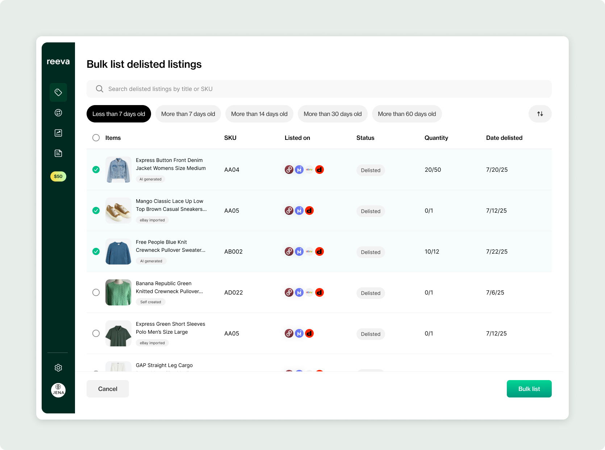The image size is (605, 450).
Task: Click Delisted status in AA04 row
Action: [371, 170]
